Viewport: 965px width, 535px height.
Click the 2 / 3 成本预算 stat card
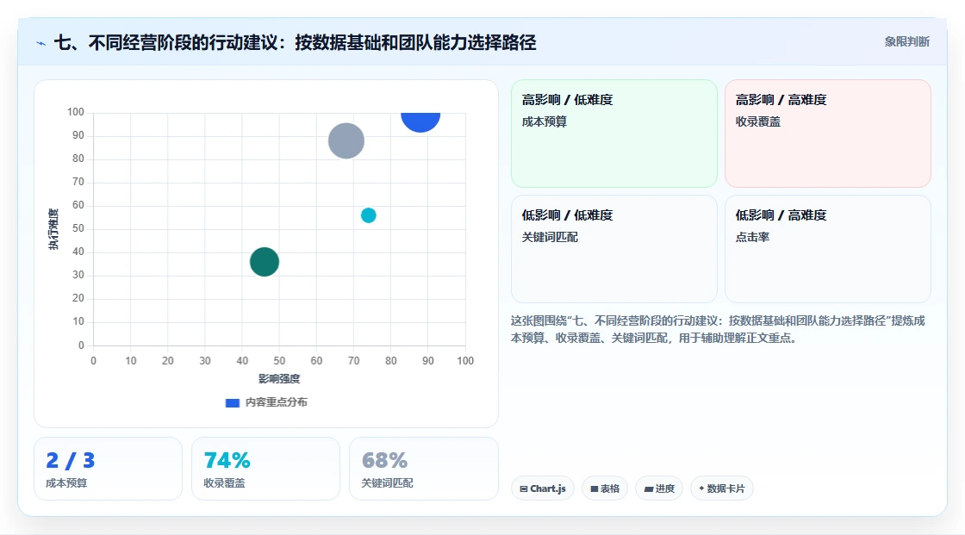click(109, 469)
